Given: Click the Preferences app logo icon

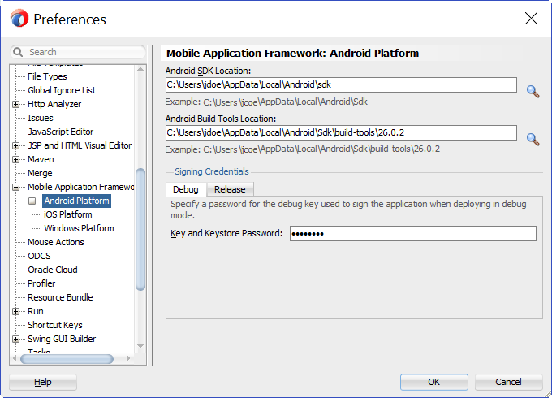Looking at the screenshot, I should coord(19,19).
